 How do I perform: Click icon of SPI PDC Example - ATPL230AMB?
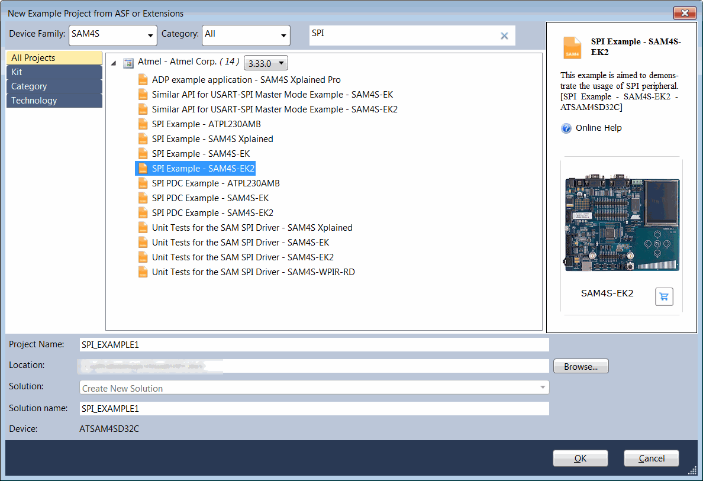143,183
